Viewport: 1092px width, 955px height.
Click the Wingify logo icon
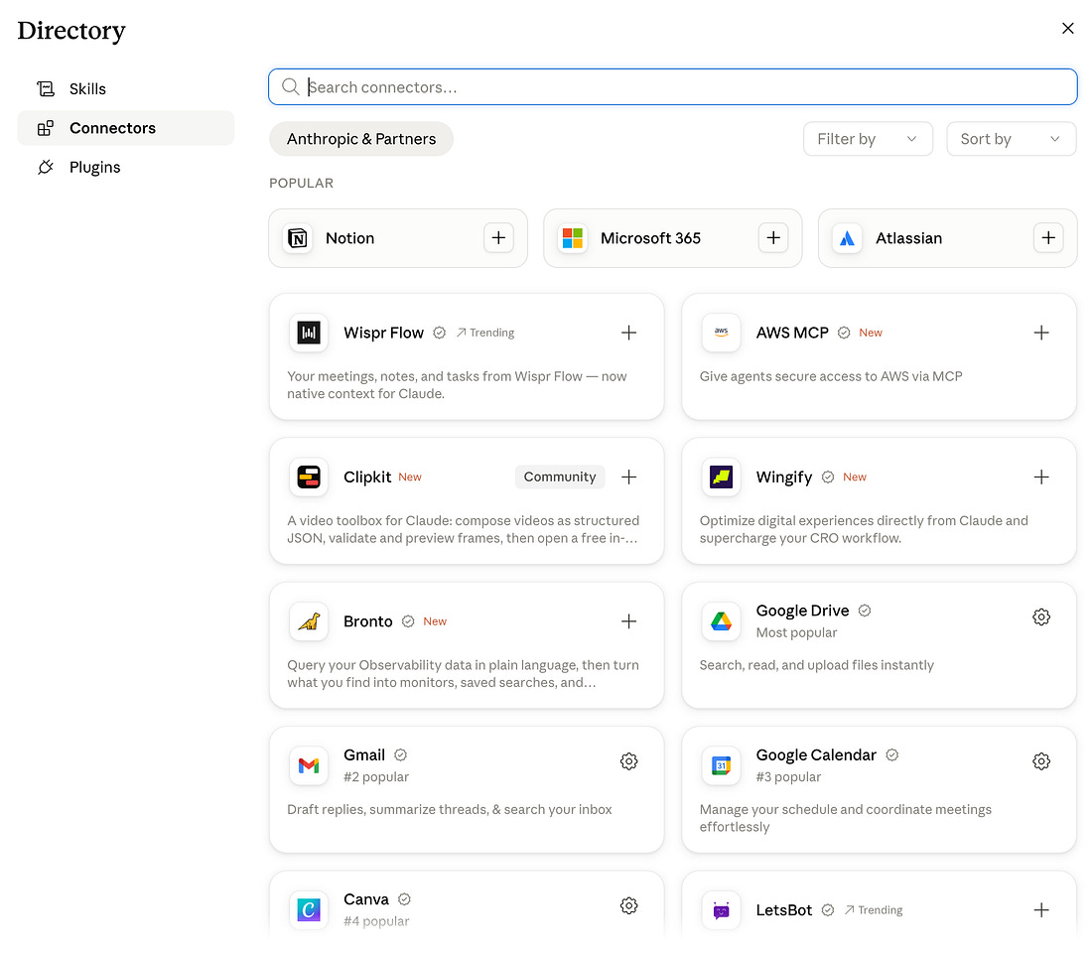click(721, 477)
